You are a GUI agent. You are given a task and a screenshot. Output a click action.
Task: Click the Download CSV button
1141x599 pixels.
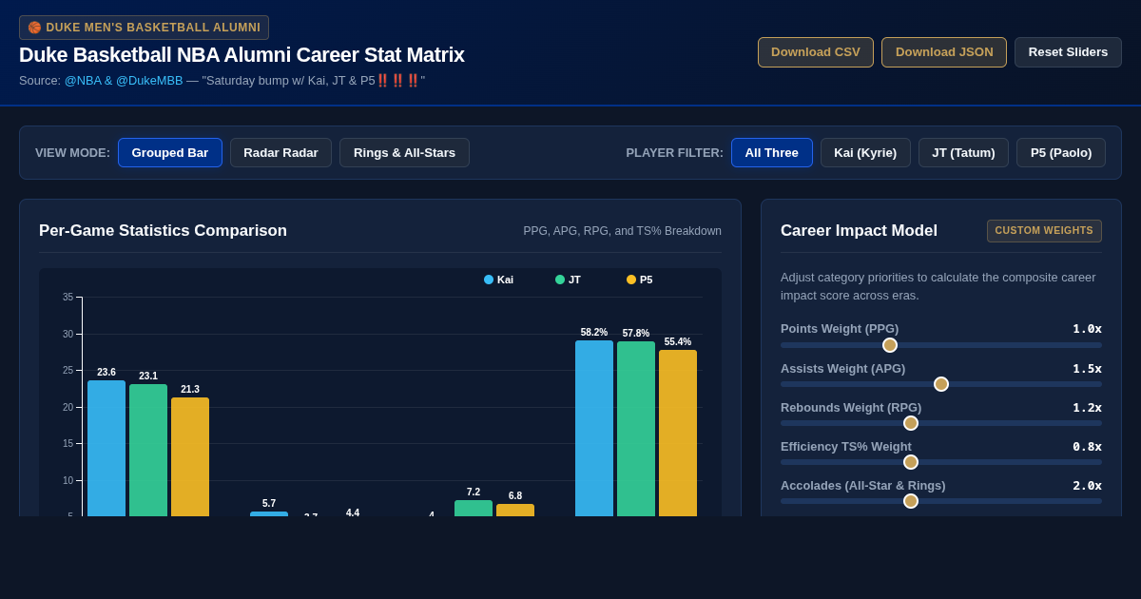click(816, 52)
